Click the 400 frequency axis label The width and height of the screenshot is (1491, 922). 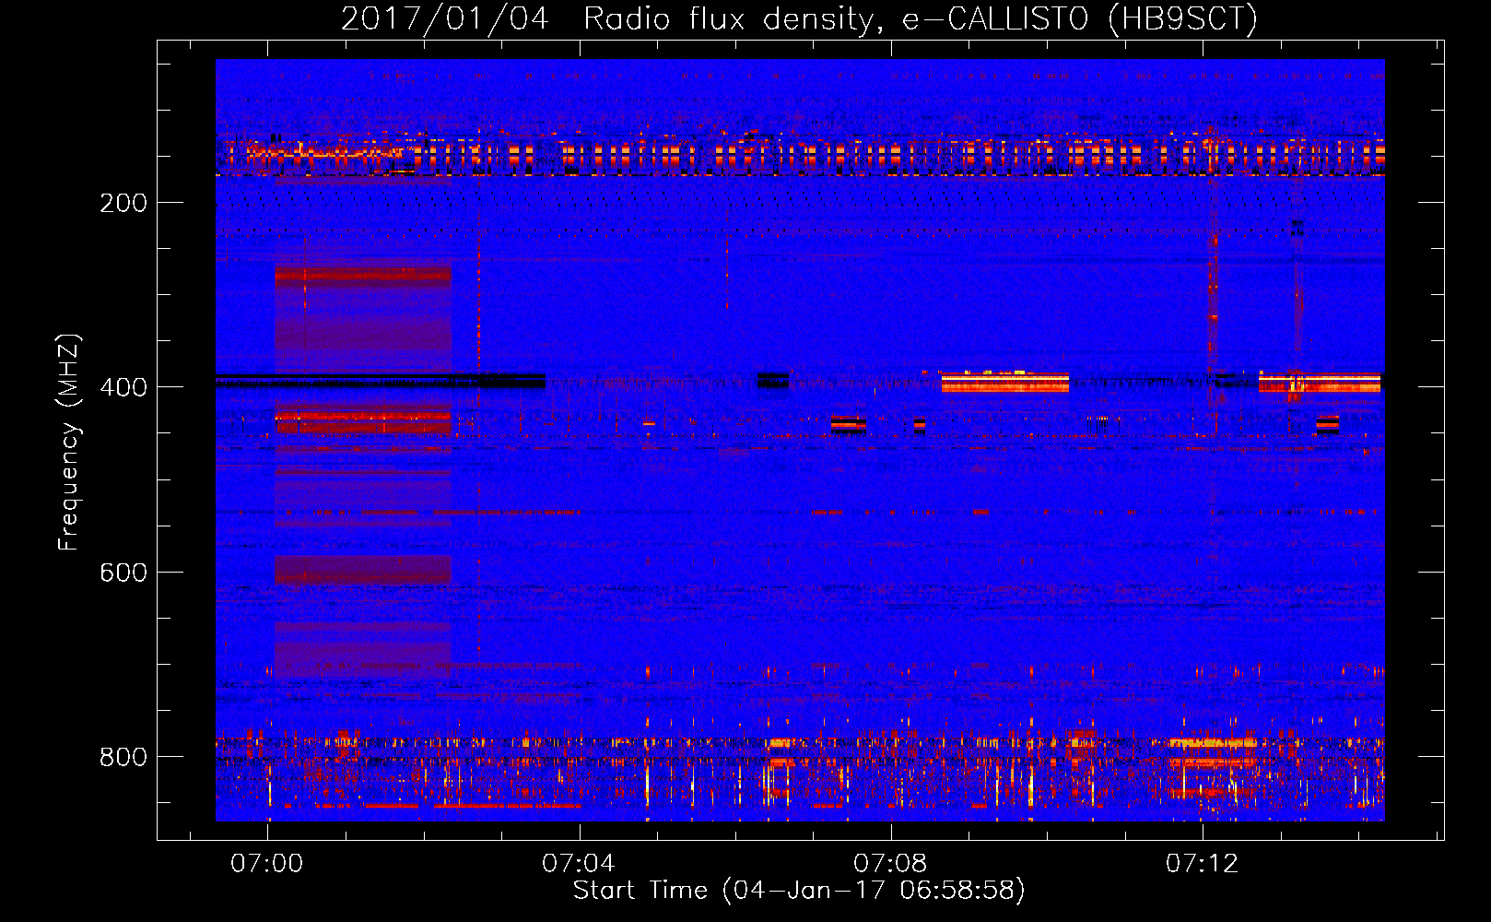(123, 387)
